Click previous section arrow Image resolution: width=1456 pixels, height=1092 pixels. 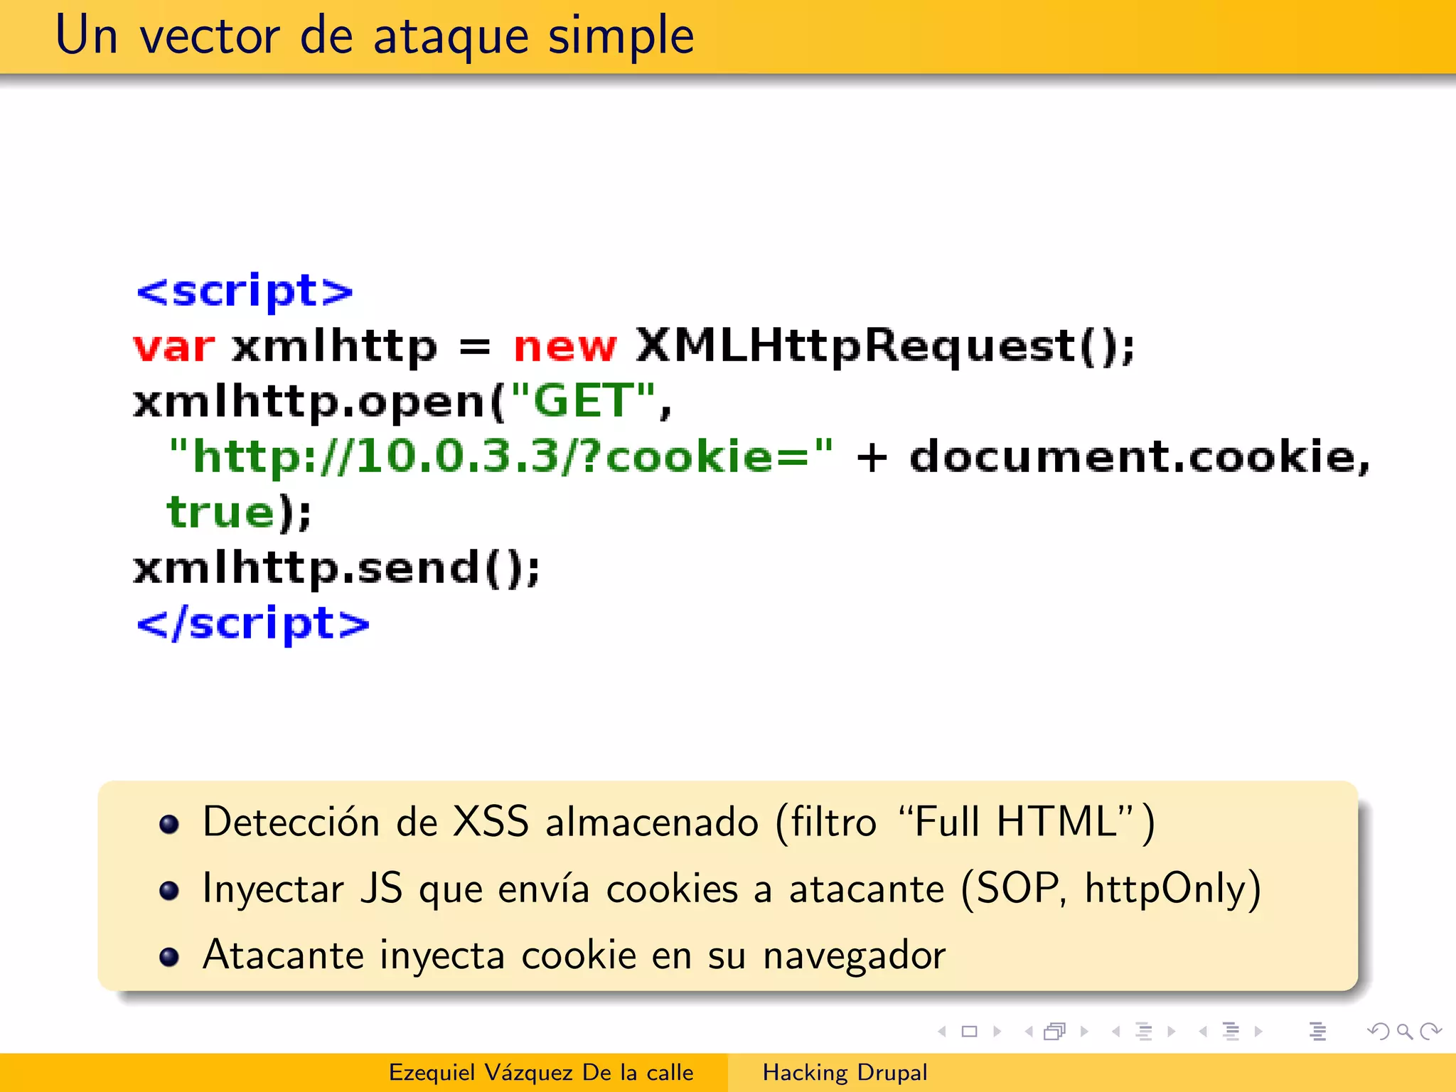[x=1203, y=1032]
